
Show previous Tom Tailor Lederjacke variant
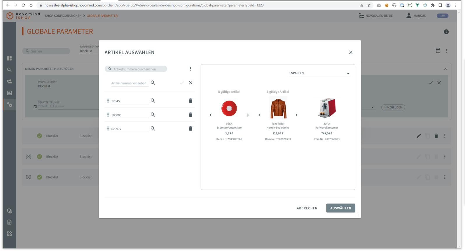[x=259, y=115]
